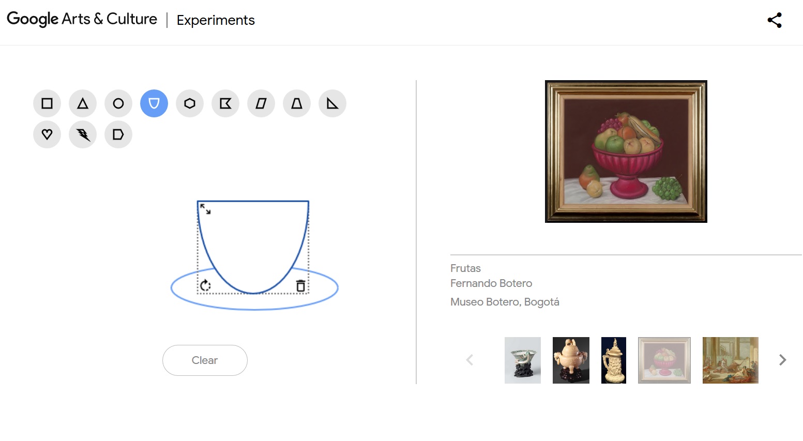This screenshot has height=441, width=803.
Task: Select the trapezoid shape tool
Action: click(297, 103)
